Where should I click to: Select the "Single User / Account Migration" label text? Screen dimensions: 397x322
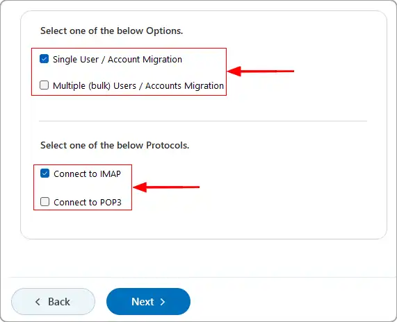pos(118,60)
